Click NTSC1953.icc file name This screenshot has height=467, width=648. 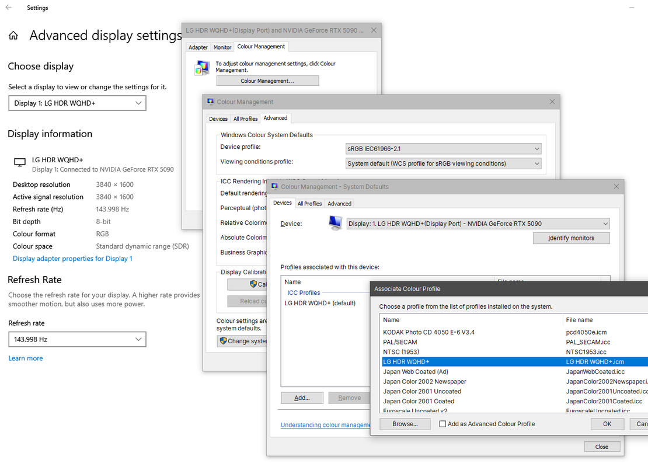point(586,352)
